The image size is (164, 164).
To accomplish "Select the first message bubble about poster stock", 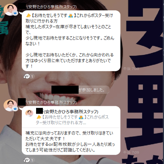I will pyautogui.click(x=71, y=41).
